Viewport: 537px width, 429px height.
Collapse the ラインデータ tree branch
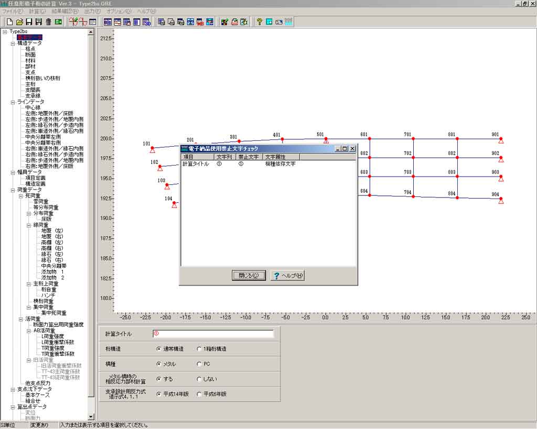[13, 102]
